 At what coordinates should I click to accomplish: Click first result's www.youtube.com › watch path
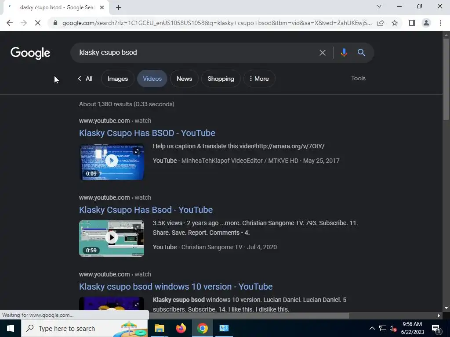click(115, 121)
